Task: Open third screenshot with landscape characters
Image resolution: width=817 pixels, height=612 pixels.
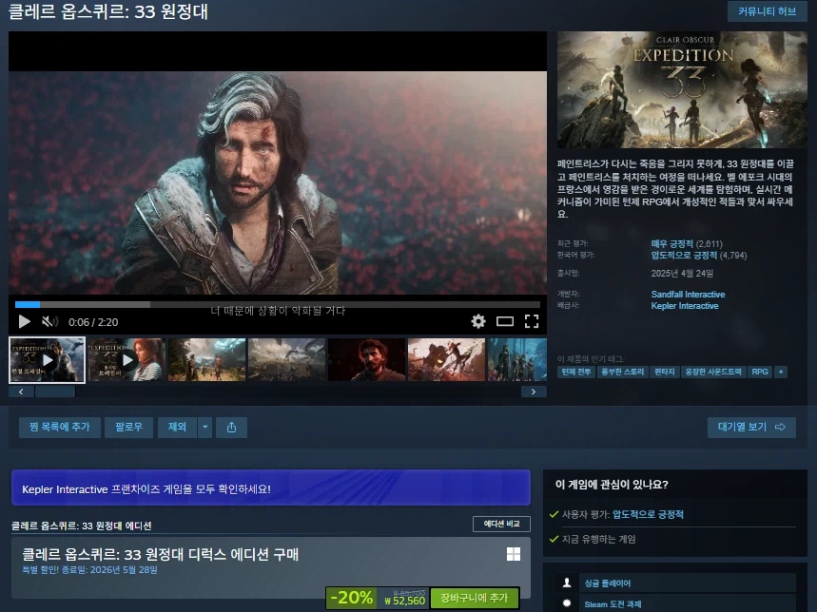Action: 206,359
